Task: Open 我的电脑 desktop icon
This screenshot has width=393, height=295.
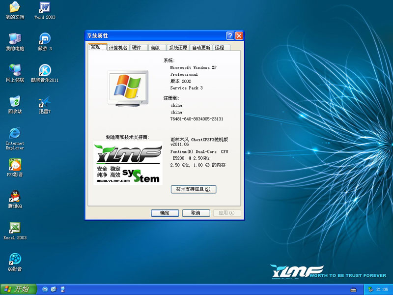Action: click(x=15, y=39)
